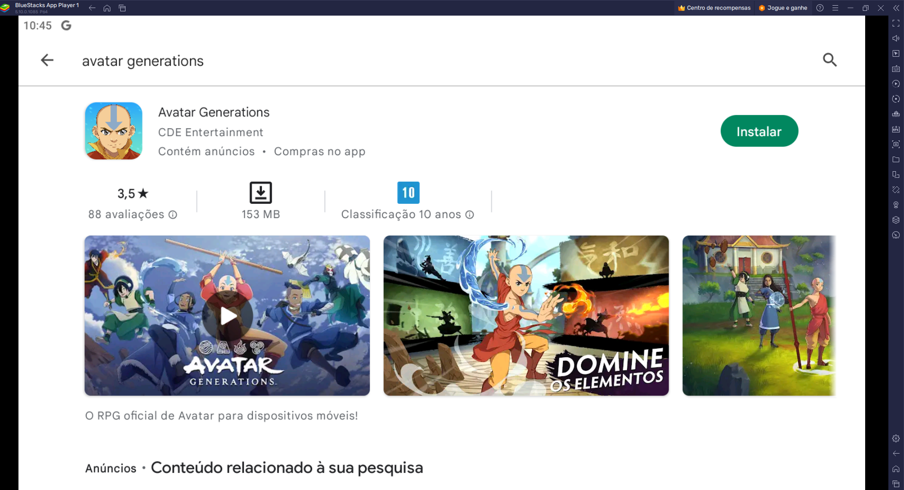Open BlueStacks settings gear
Viewport: 904px width, 490px height.
click(896, 438)
